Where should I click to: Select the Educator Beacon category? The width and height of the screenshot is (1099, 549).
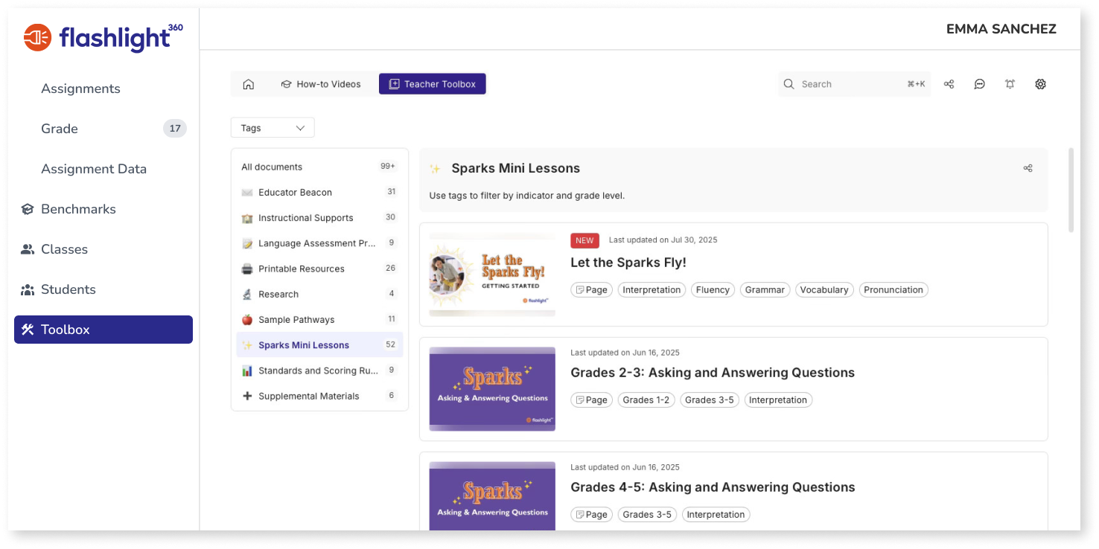319,192
